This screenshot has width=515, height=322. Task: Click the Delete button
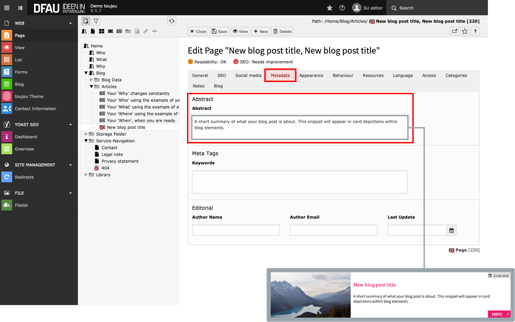click(x=282, y=32)
